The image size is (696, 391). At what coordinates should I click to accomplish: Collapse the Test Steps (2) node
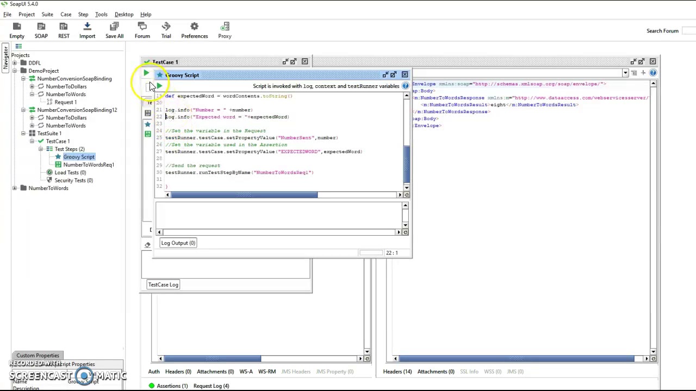pos(41,149)
